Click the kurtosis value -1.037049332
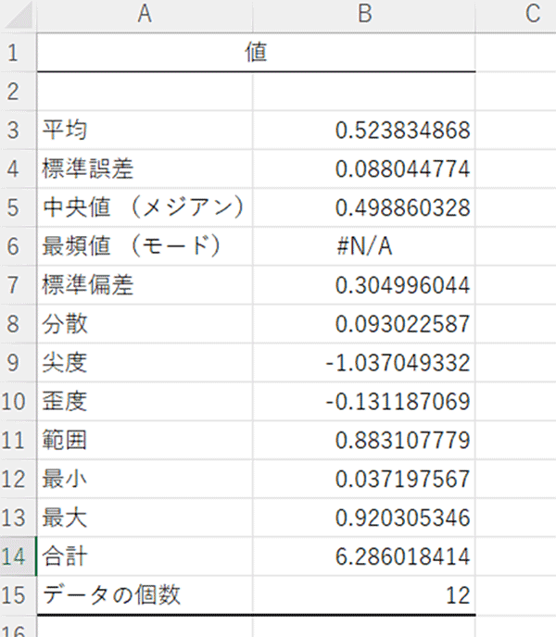Viewport: 556px width, 637px height. pos(363,362)
